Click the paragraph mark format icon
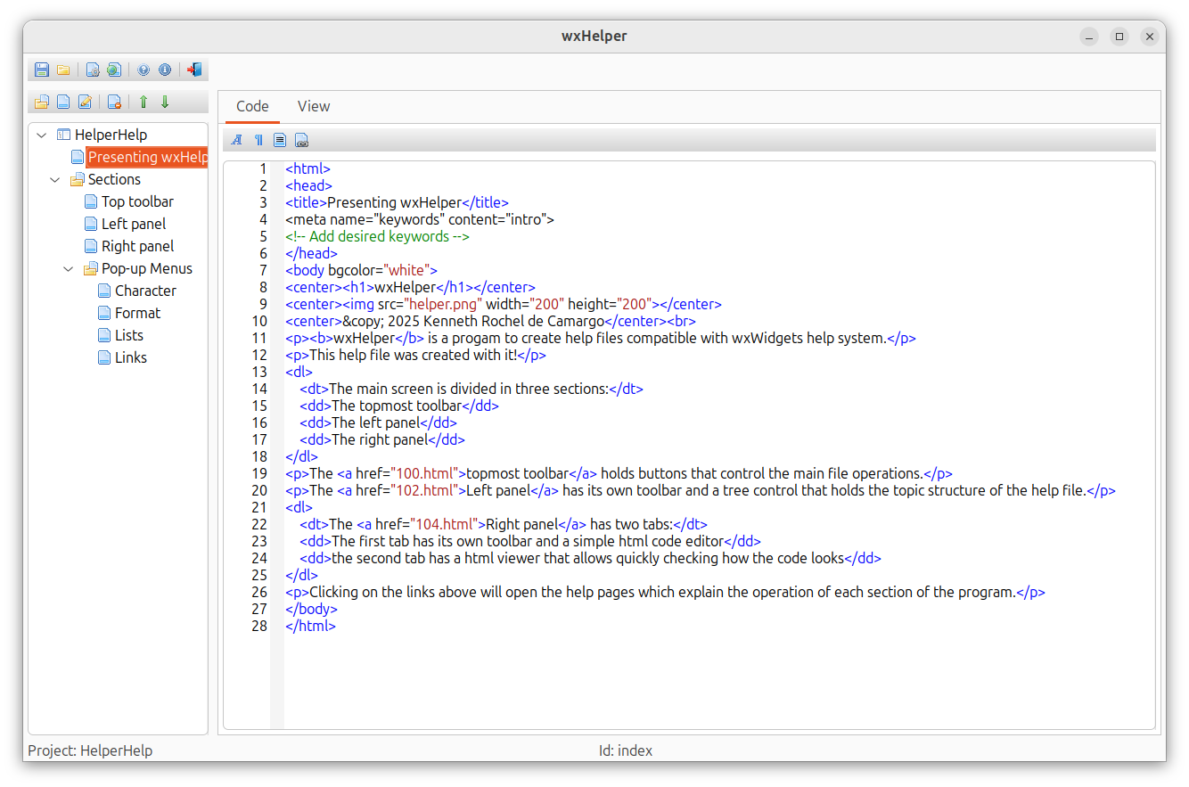1189x787 pixels. [x=258, y=140]
